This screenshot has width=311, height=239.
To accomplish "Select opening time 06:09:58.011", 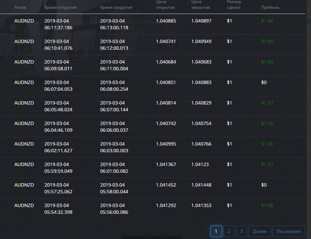I will [x=58, y=69].
